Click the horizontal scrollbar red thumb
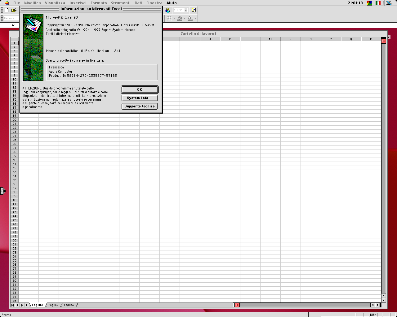The width and height of the screenshot is (397, 317). [237, 305]
